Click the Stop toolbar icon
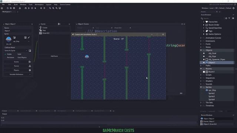 tap(32, 8)
